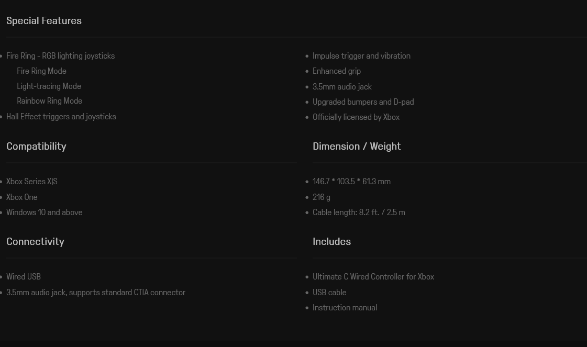Select the Fire Ring RGB lighting joysticks line
587x347 pixels.
pyautogui.click(x=60, y=56)
